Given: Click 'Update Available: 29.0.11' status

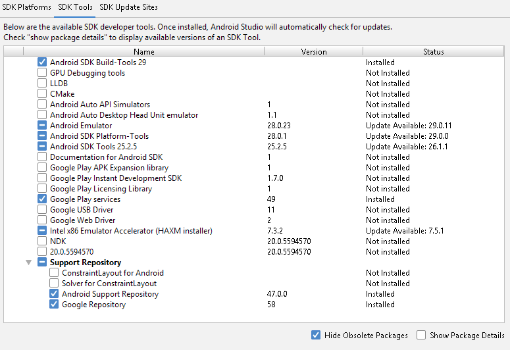Looking at the screenshot, I should [409, 125].
